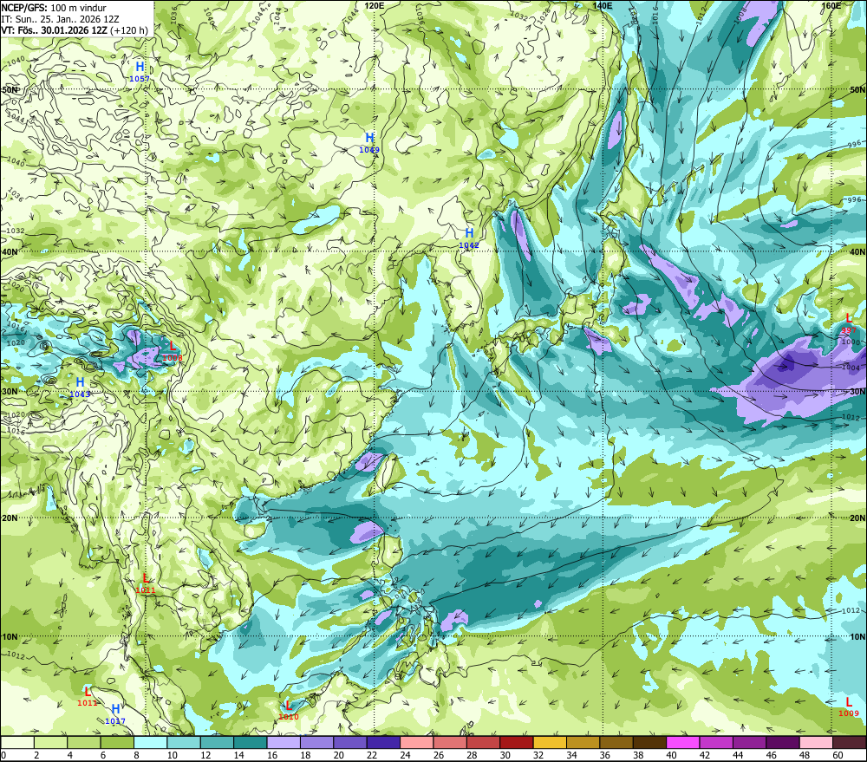Image resolution: width=867 pixels, height=762 pixels.
Task: Click the legend value 60
Action: (x=838, y=755)
